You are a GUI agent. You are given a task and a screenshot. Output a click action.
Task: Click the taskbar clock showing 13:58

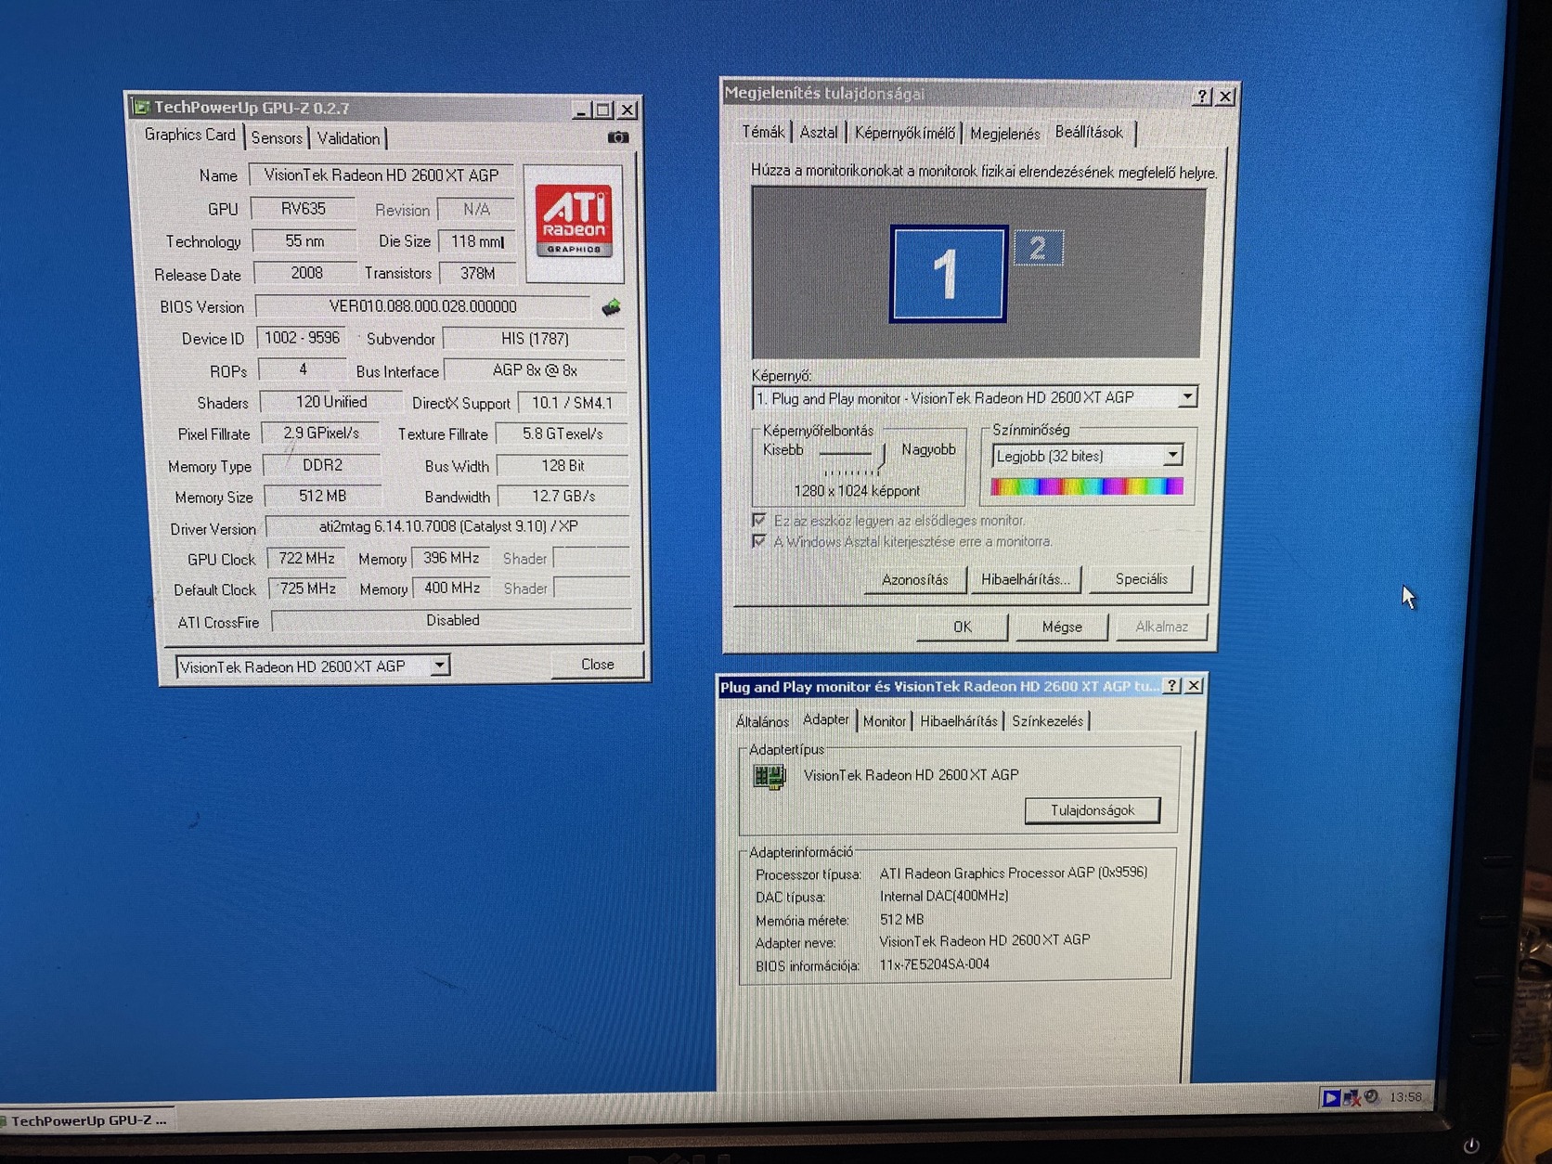click(x=1404, y=1097)
